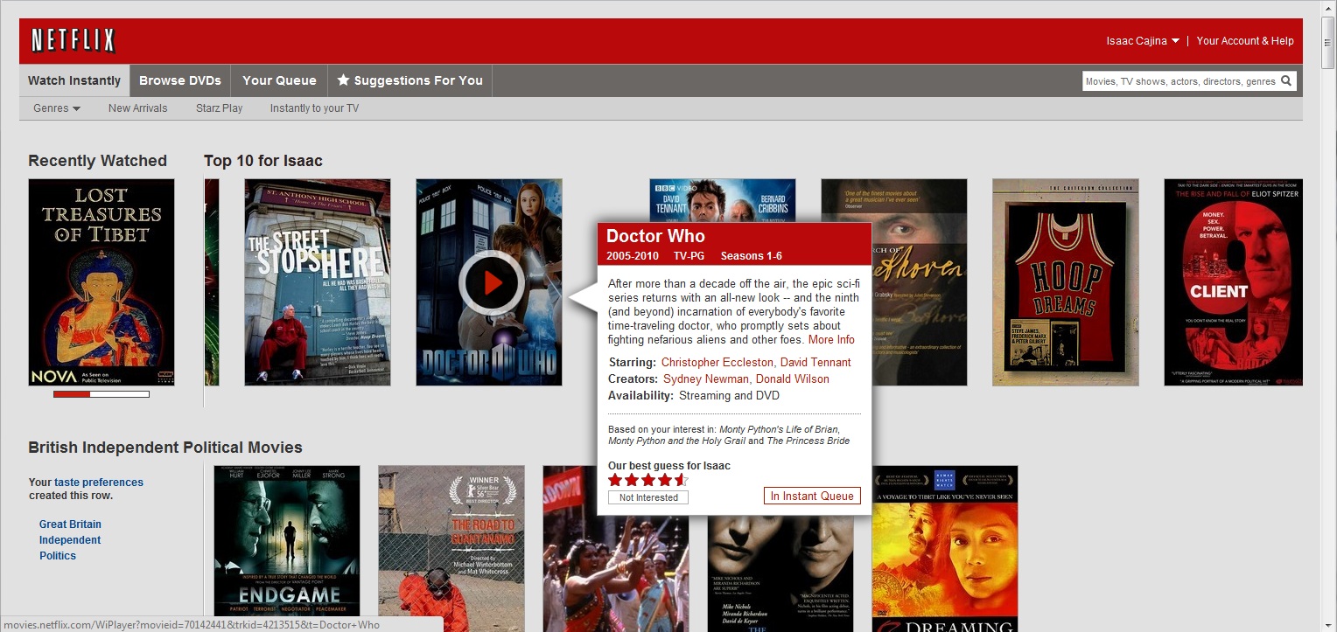Screen dimensions: 1337x632
Task: Select the Politics link
Action: [58, 556]
